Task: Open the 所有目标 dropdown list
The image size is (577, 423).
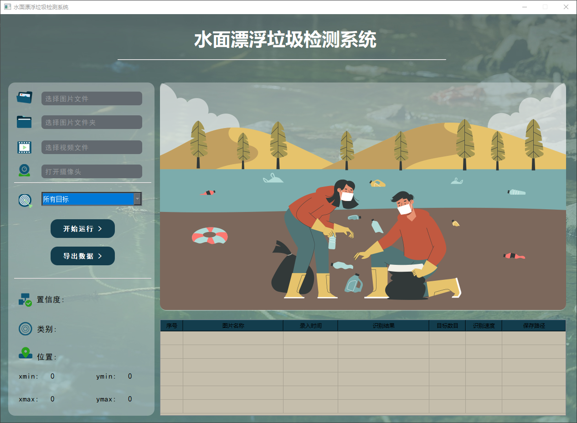Action: [x=92, y=199]
